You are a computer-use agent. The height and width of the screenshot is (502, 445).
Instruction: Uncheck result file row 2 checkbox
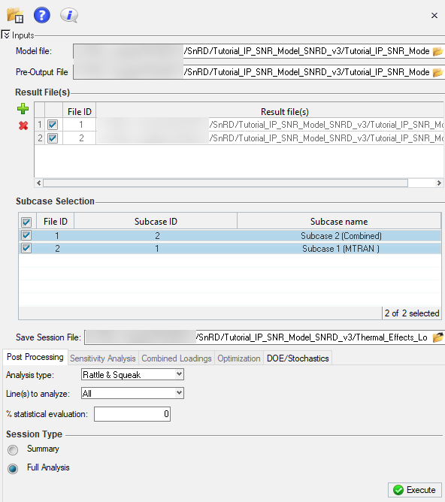coord(53,138)
